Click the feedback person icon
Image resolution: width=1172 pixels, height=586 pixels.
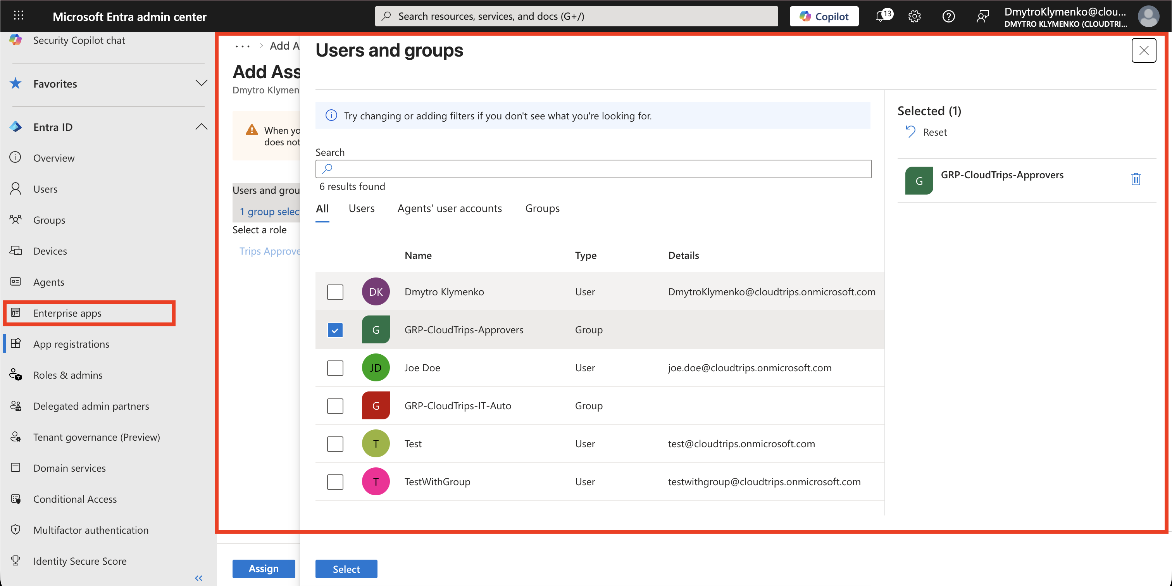[x=983, y=16]
